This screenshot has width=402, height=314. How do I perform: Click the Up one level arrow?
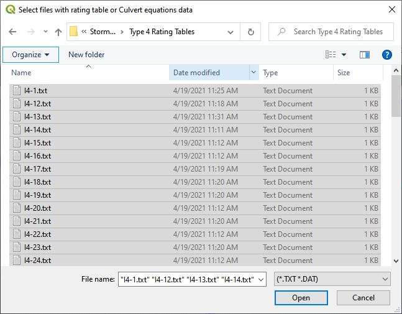[58, 32]
